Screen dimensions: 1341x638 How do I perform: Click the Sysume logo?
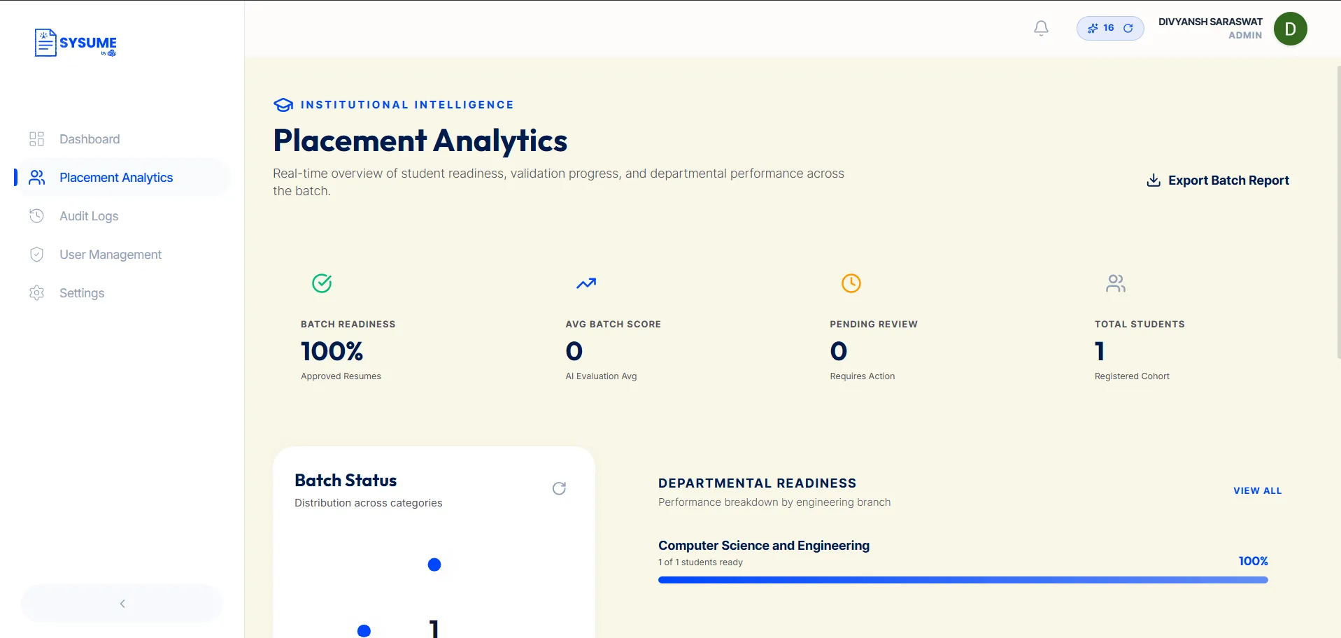click(76, 43)
